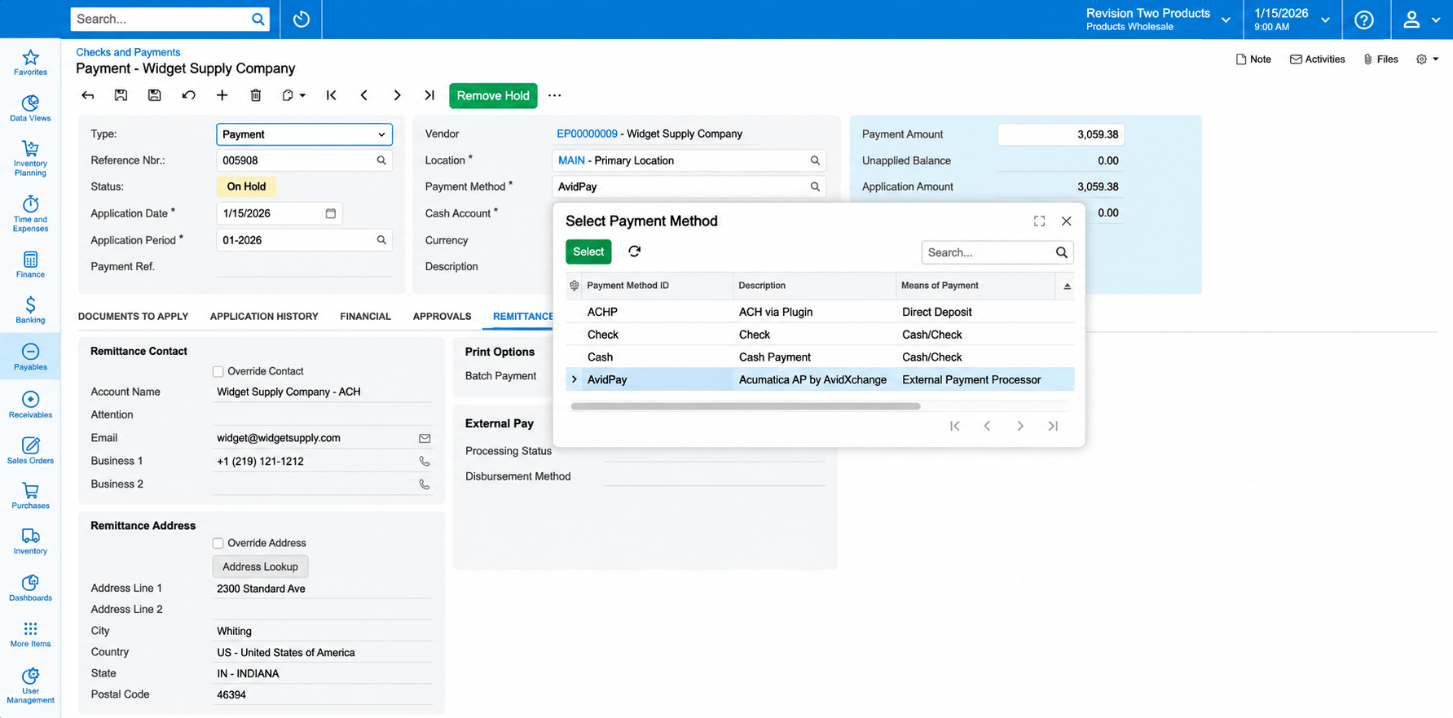The height and width of the screenshot is (718, 1453).
Task: Switch to Application History tab
Action: point(264,317)
